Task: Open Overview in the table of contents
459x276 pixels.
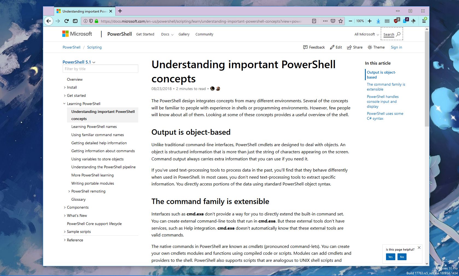Action: point(75,79)
